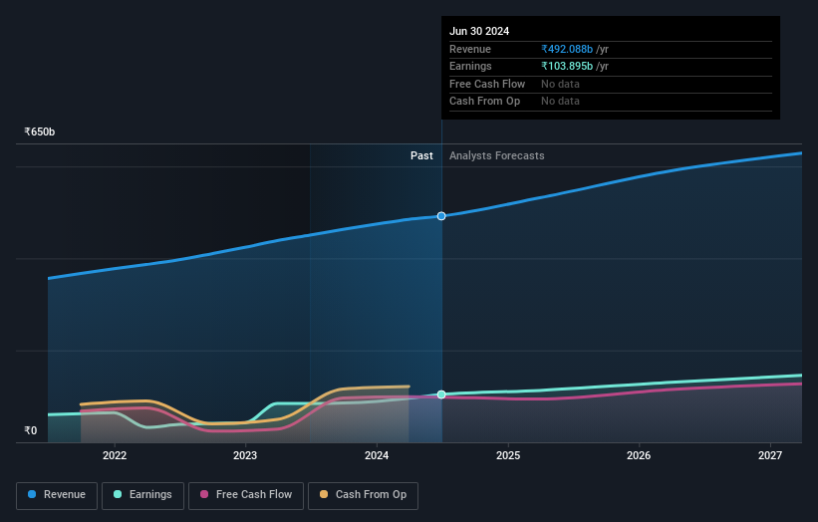This screenshot has width=818, height=522.
Task: Click the pink Free Cash Flow legend dot
Action: click(x=204, y=494)
